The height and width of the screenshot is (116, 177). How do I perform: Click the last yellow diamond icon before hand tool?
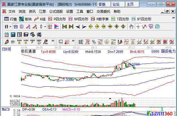[x=123, y=27]
